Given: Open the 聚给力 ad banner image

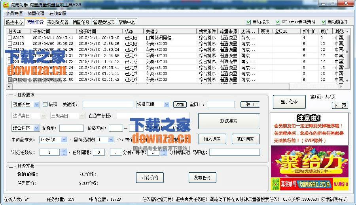Looking at the screenshot, I should coord(310,162).
